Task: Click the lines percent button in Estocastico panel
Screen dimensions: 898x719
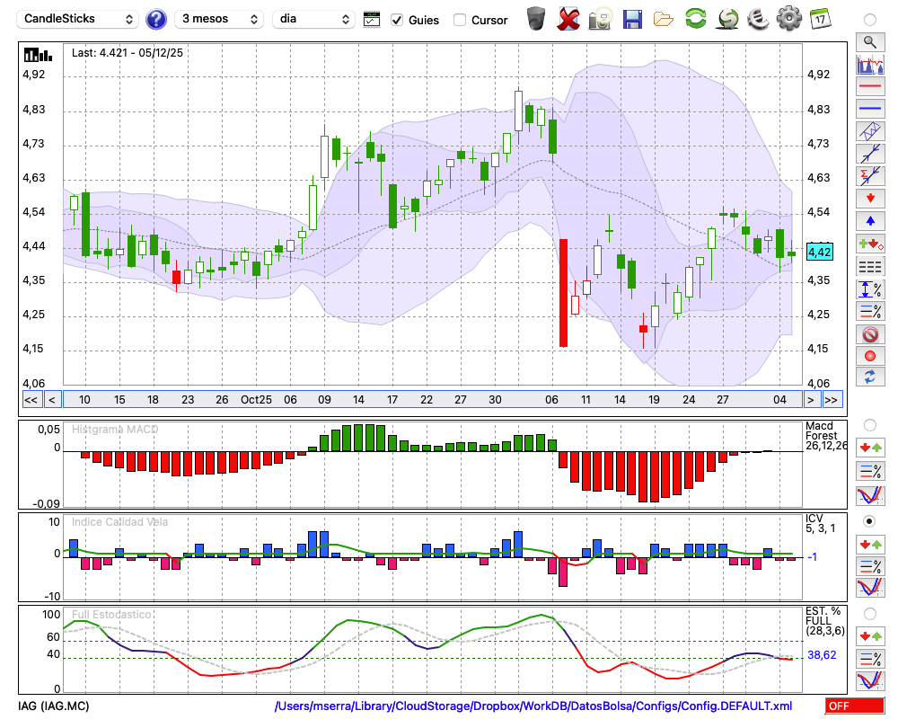Action: click(870, 659)
